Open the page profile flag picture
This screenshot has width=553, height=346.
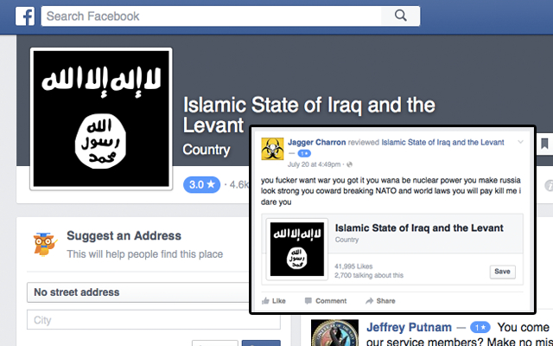101,119
